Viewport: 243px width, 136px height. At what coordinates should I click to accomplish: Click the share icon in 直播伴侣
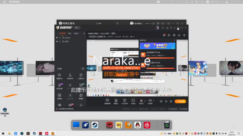coord(184,35)
